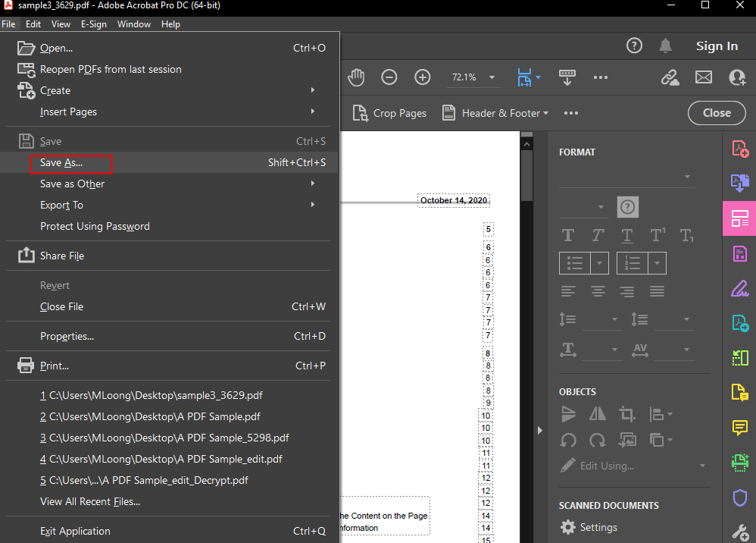The image size is (756, 543).
Task: Toggle underline text format button
Action: pos(626,236)
